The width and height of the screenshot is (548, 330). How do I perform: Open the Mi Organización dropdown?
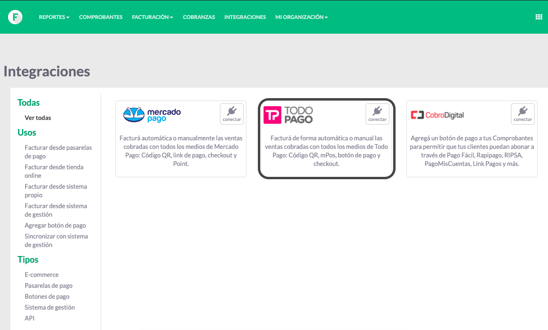tap(302, 17)
